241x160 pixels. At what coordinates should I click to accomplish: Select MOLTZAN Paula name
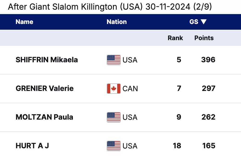[x=44, y=117]
